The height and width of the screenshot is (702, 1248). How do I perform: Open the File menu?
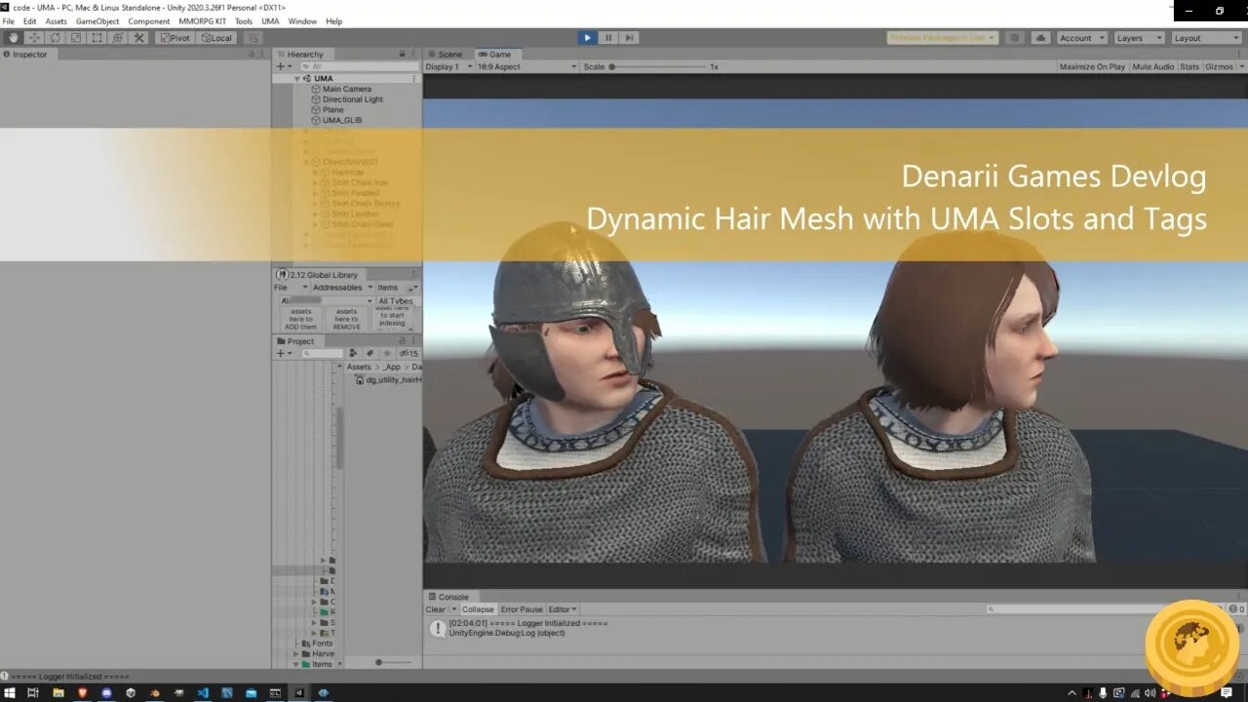coord(9,21)
